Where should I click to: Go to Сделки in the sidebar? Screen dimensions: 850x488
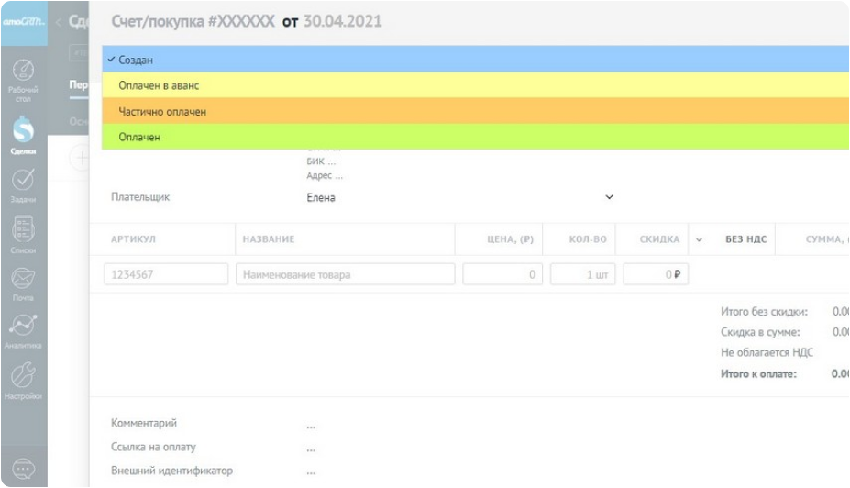point(23,135)
